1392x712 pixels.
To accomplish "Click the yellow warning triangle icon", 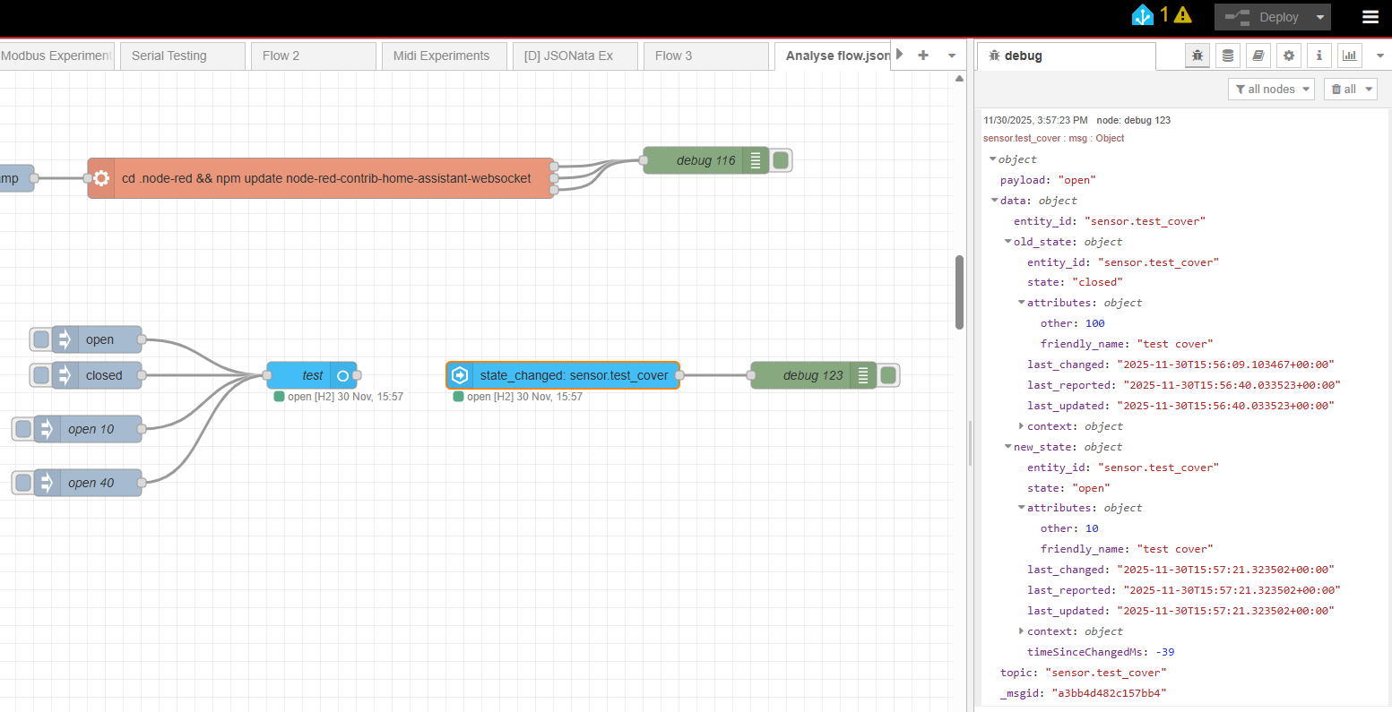I will [x=1182, y=15].
